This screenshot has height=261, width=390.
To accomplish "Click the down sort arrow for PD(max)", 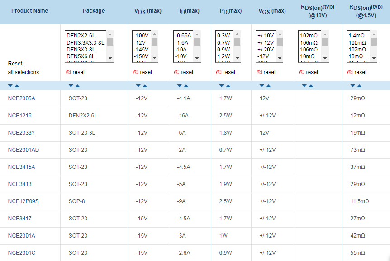I will pyautogui.click(x=222, y=86).
